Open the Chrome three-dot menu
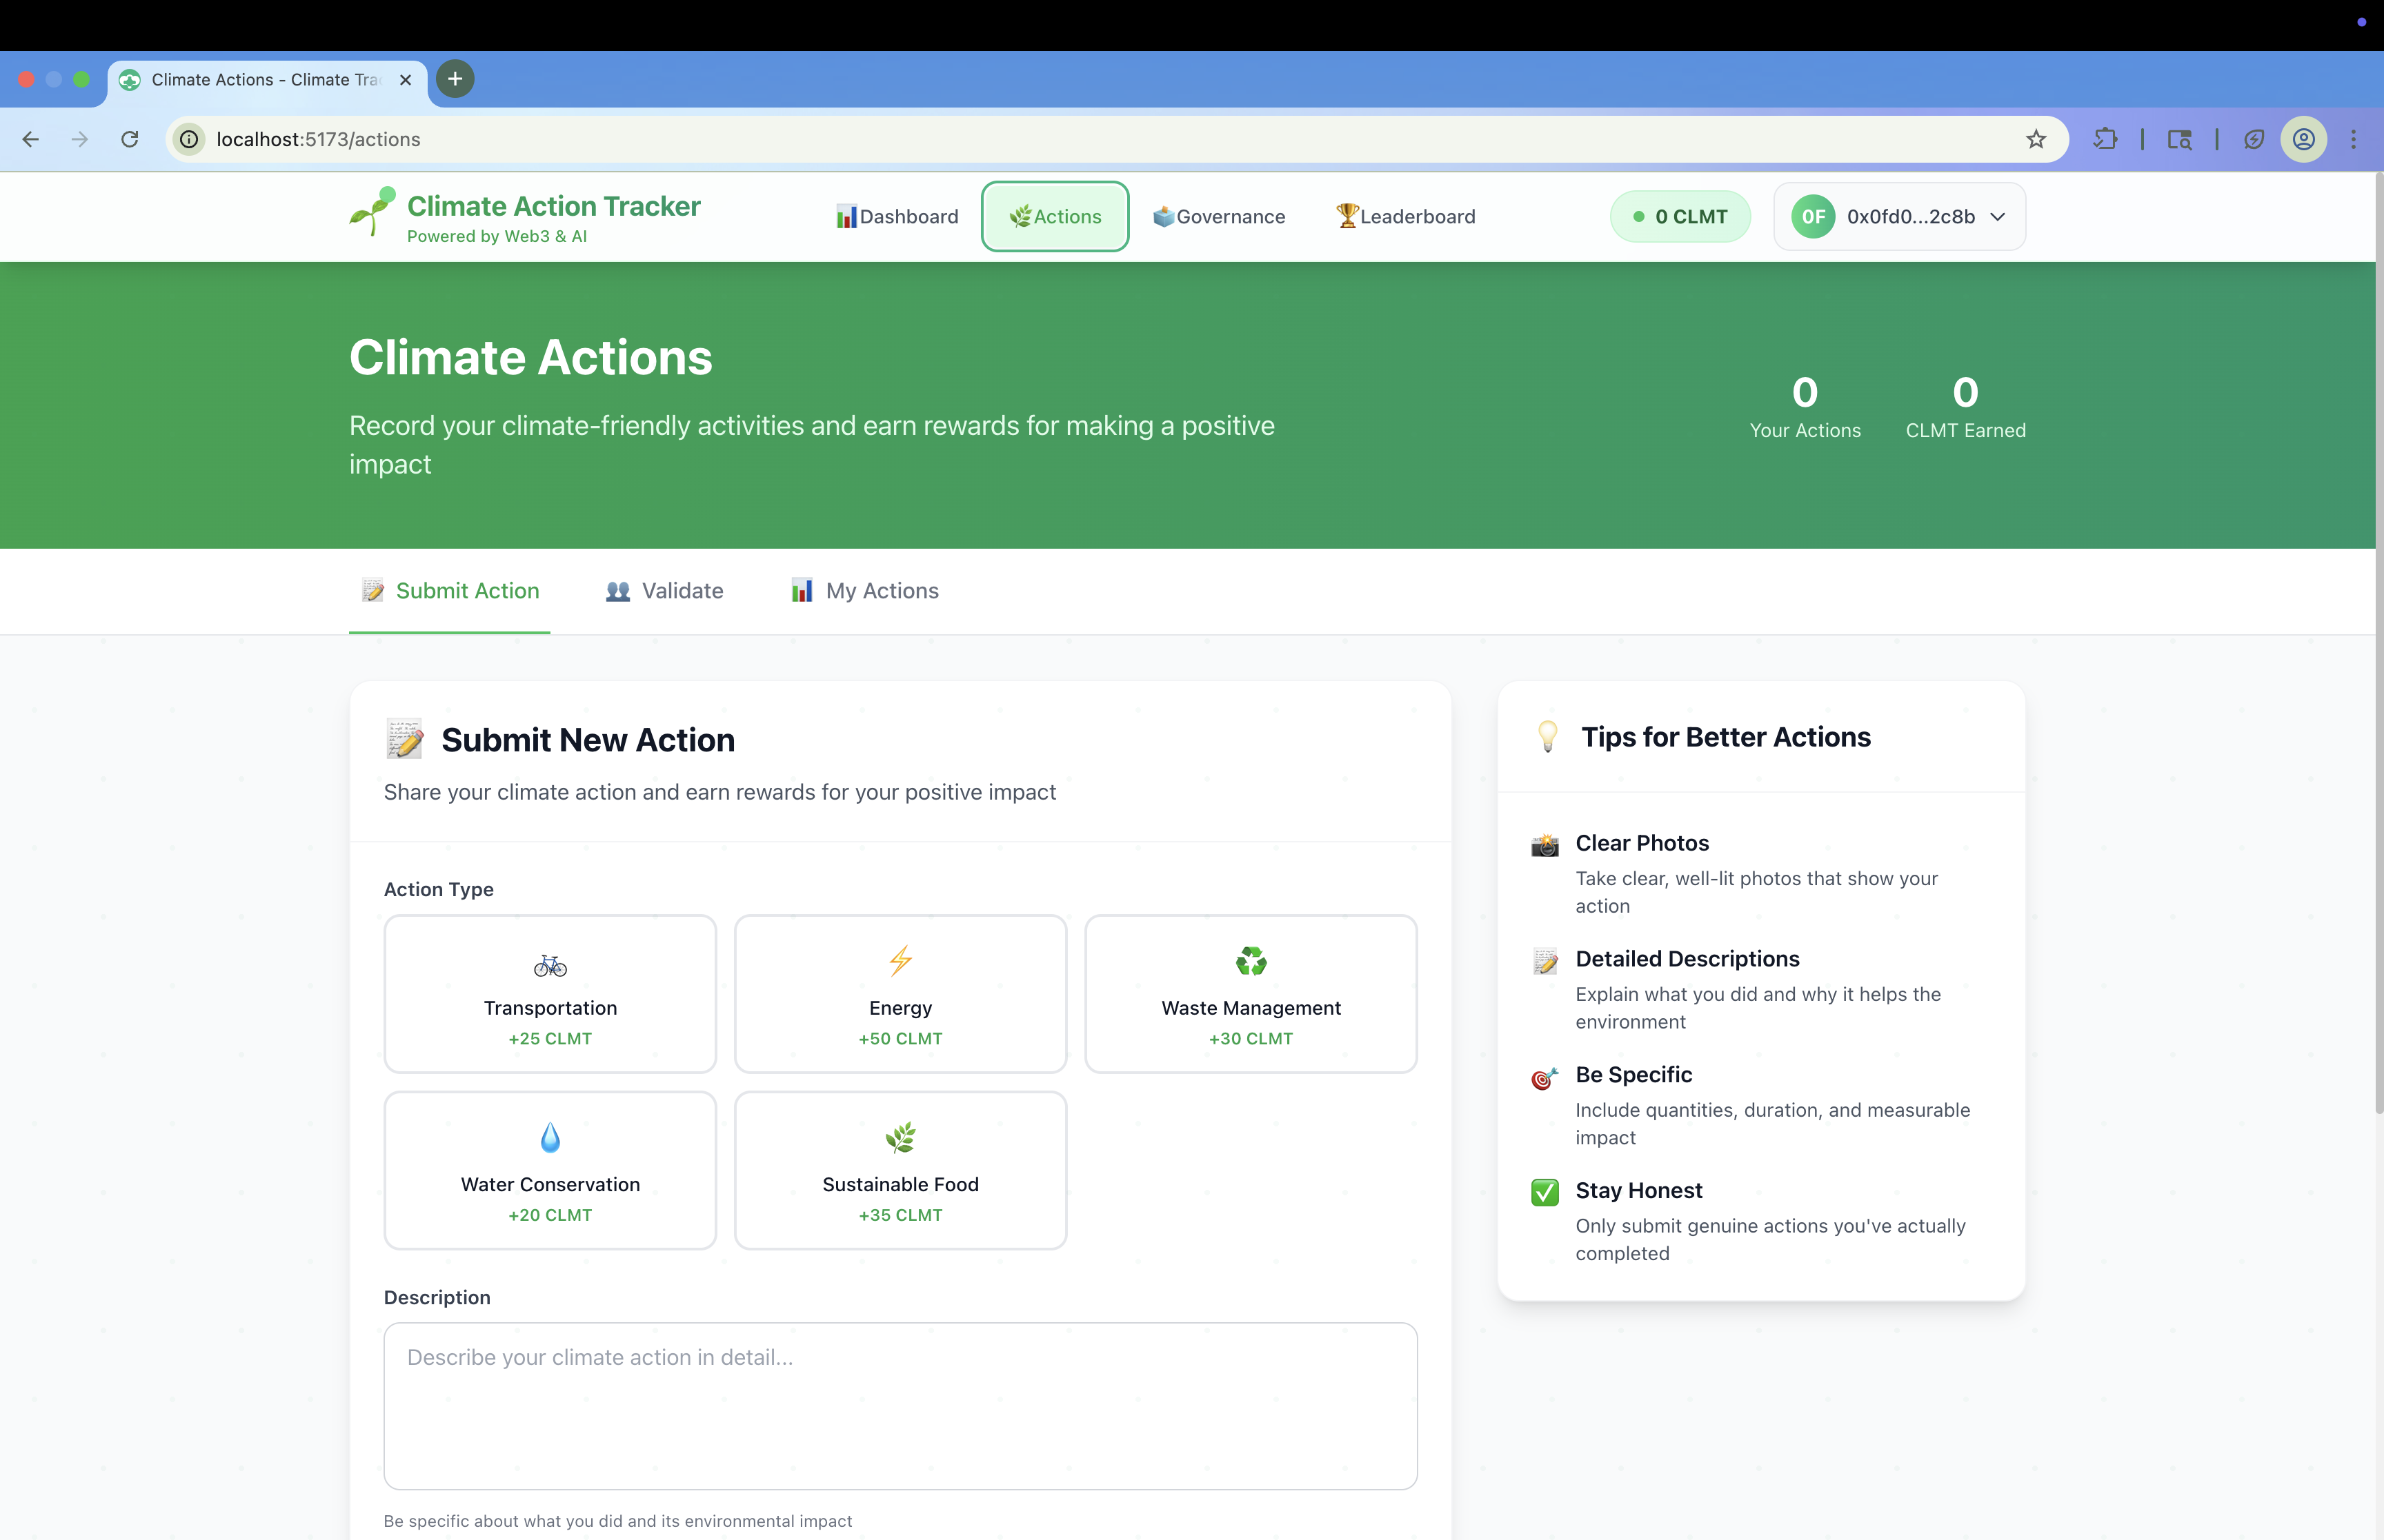 [x=2353, y=139]
